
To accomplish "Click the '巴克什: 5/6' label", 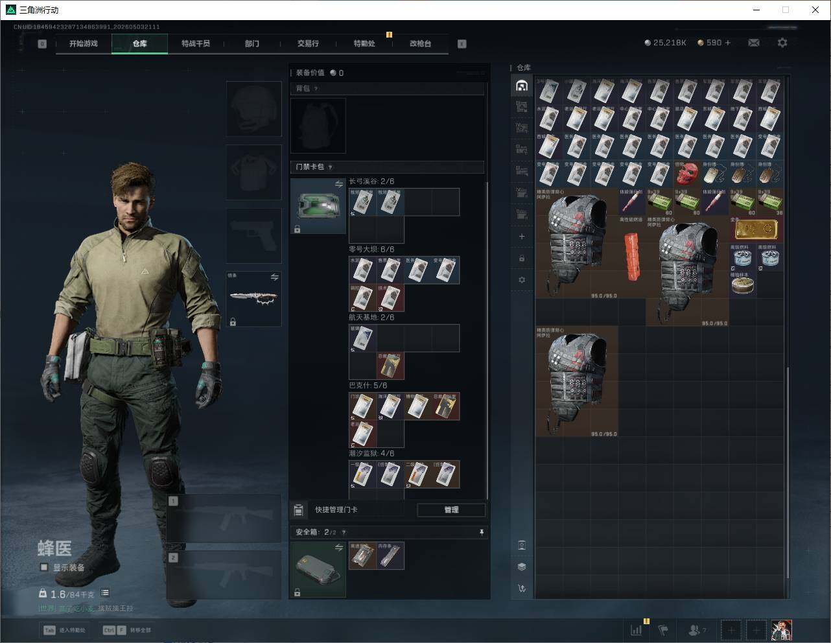I will pos(368,386).
